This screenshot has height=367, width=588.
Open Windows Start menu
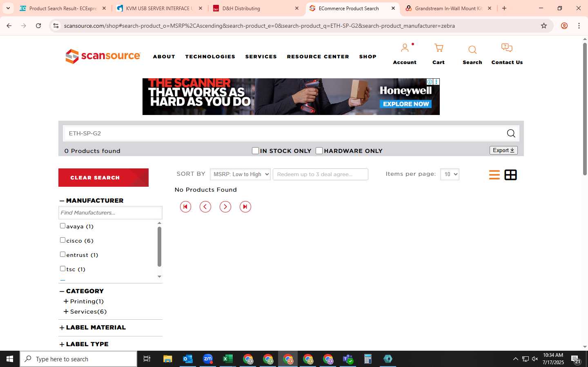tap(10, 359)
